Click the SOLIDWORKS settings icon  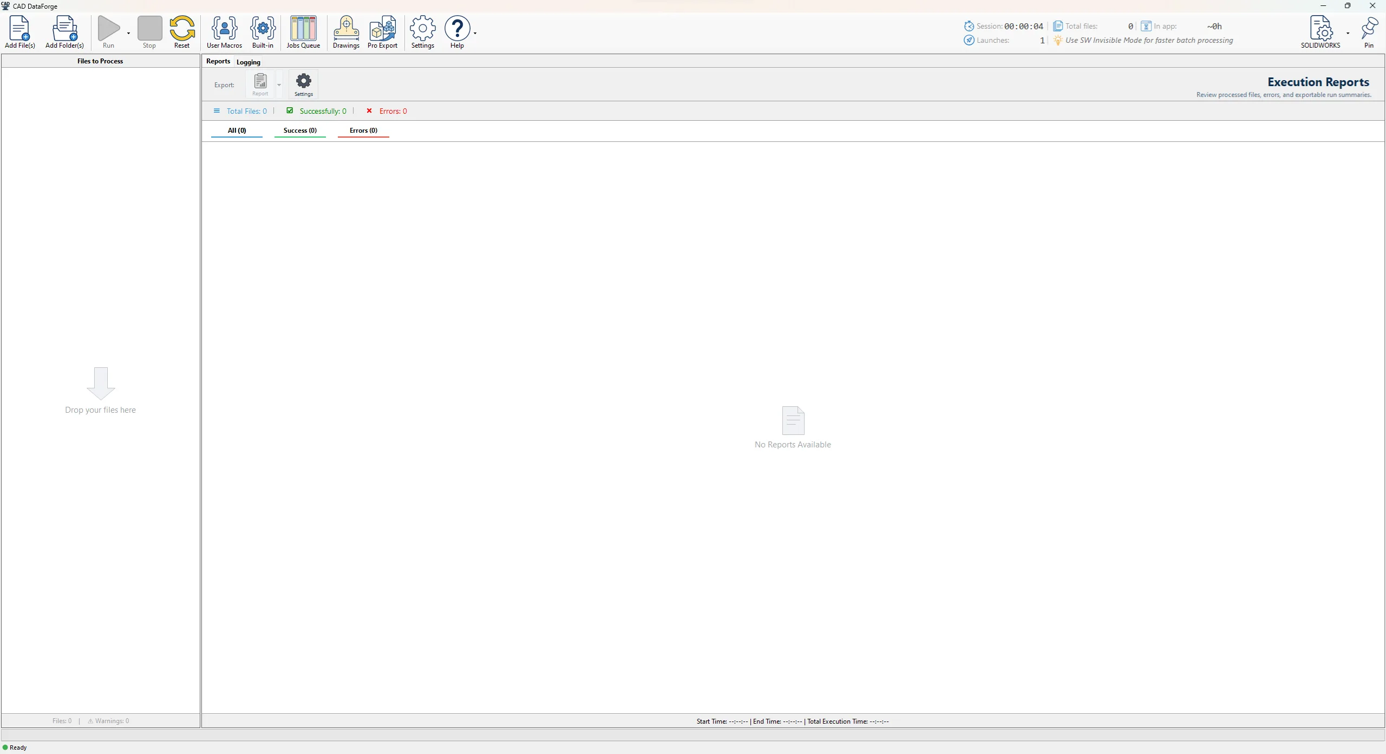point(1320,28)
